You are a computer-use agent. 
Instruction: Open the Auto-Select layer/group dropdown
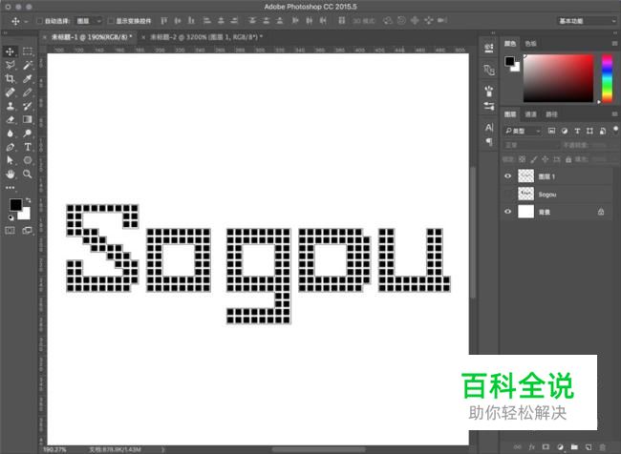(89, 21)
